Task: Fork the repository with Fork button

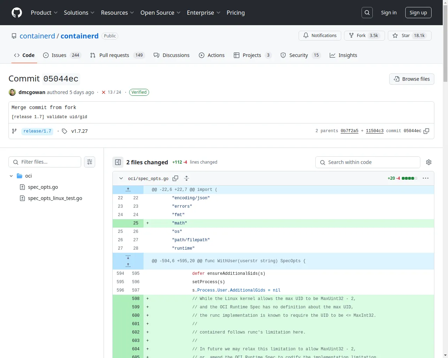Action: coord(364,36)
